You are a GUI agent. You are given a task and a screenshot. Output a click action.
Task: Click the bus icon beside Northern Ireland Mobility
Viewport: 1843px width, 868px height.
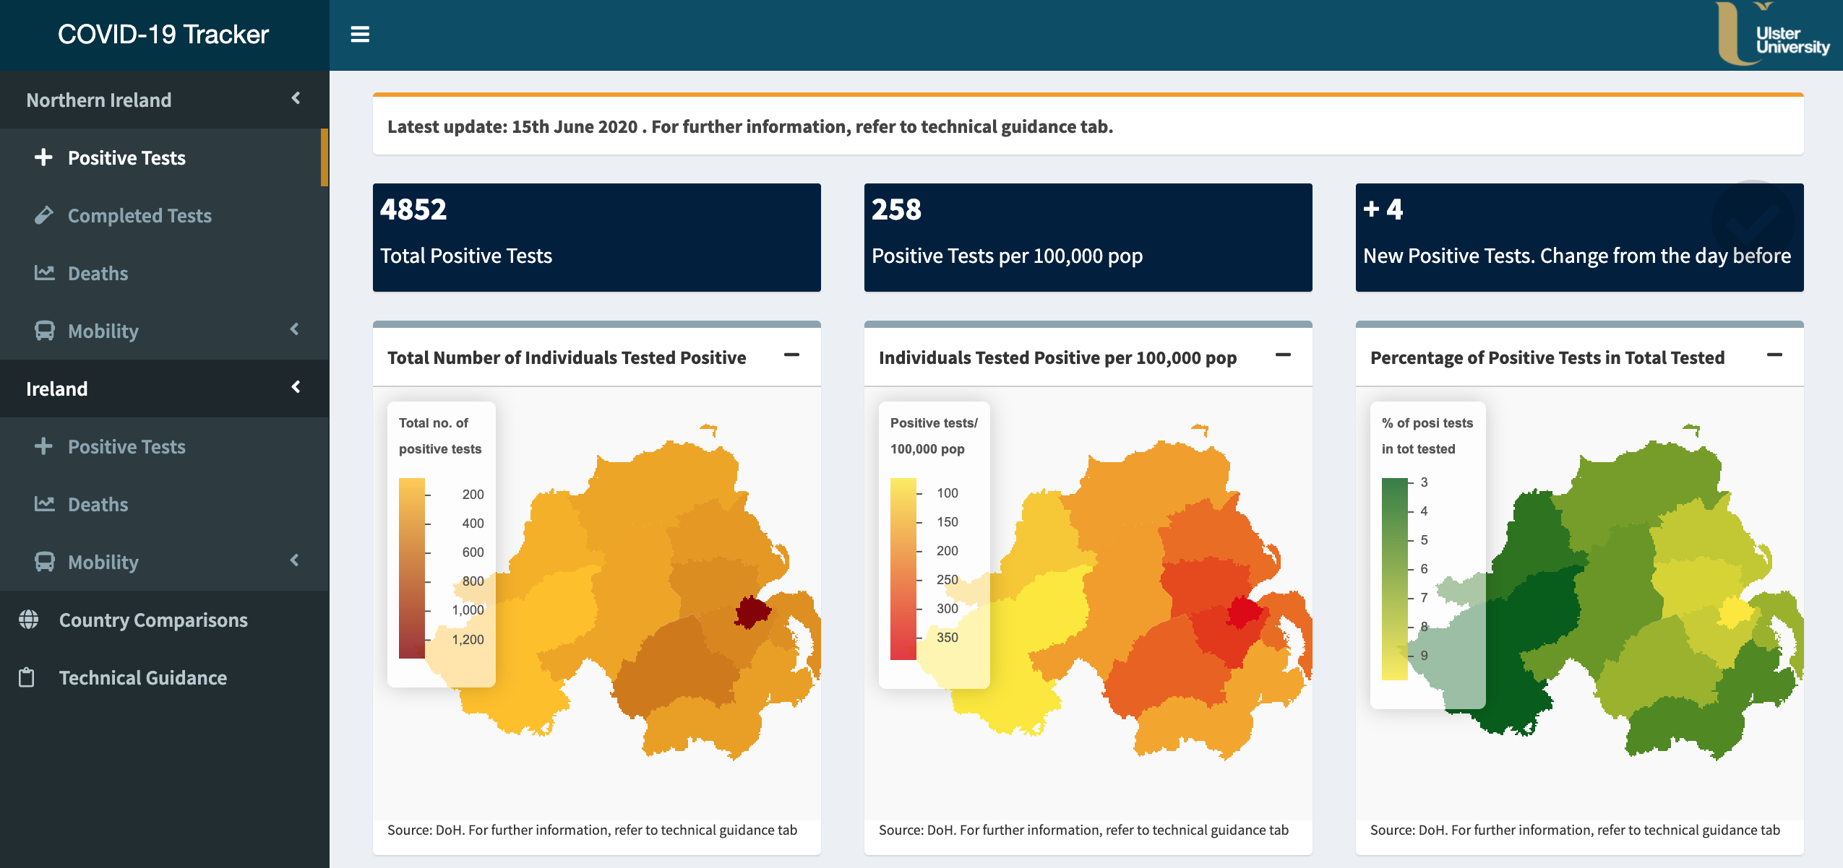(45, 331)
